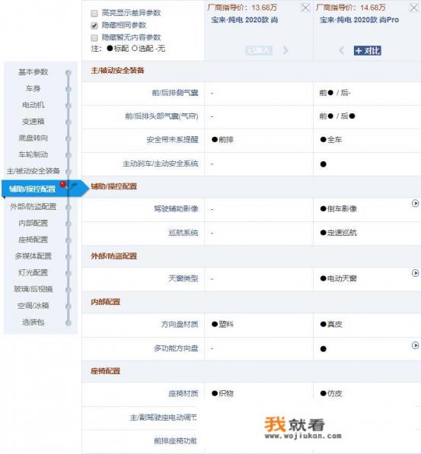Click the 驾驶辅助影像 row label
421x454 pixels.
[x=176, y=209]
